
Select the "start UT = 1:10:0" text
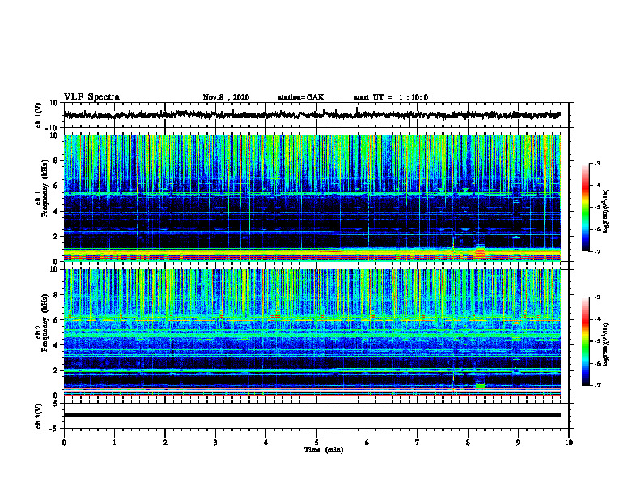point(391,97)
